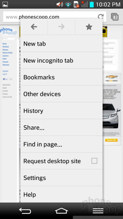Bookmark this page with the star icon

(x=89, y=27)
